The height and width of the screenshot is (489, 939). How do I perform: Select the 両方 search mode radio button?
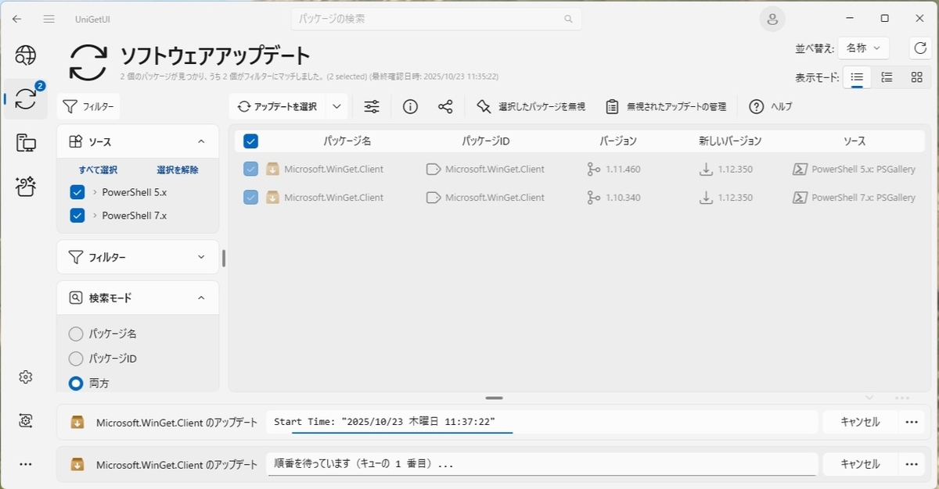(76, 383)
